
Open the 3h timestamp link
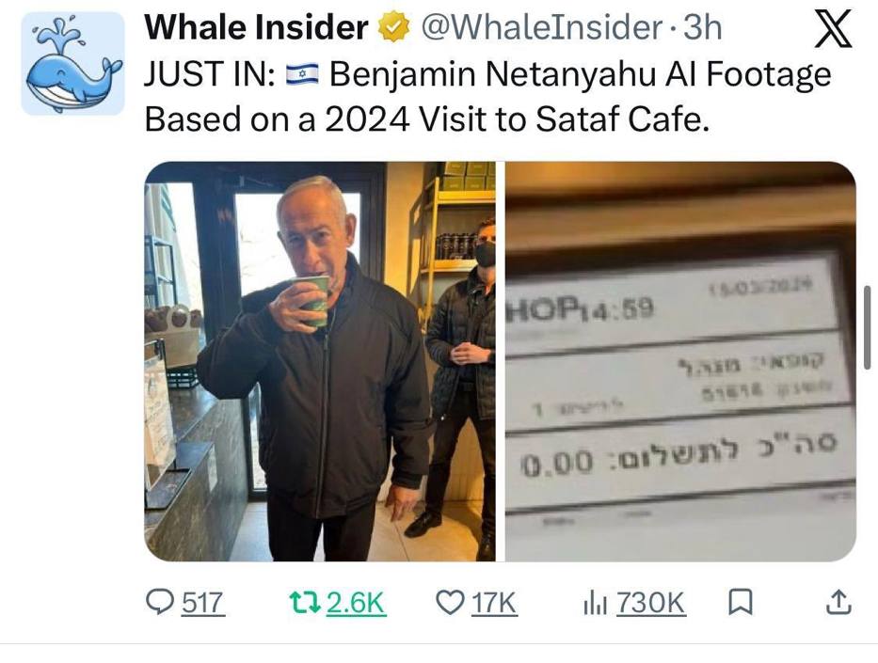pyautogui.click(x=703, y=27)
